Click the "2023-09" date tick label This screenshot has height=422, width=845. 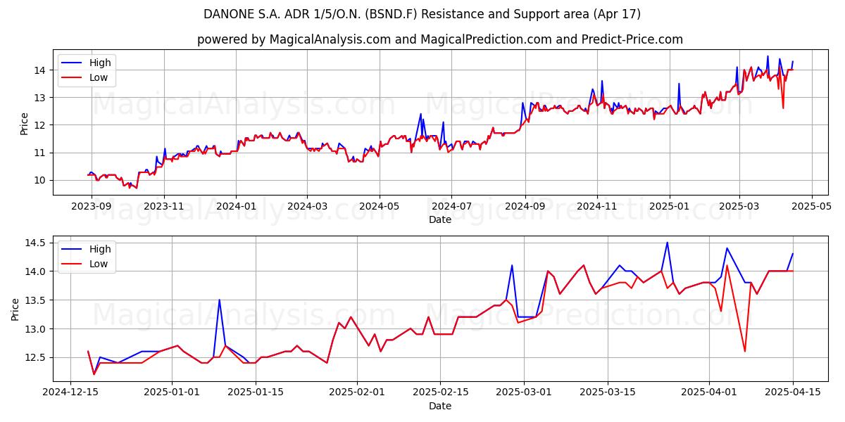click(x=92, y=206)
